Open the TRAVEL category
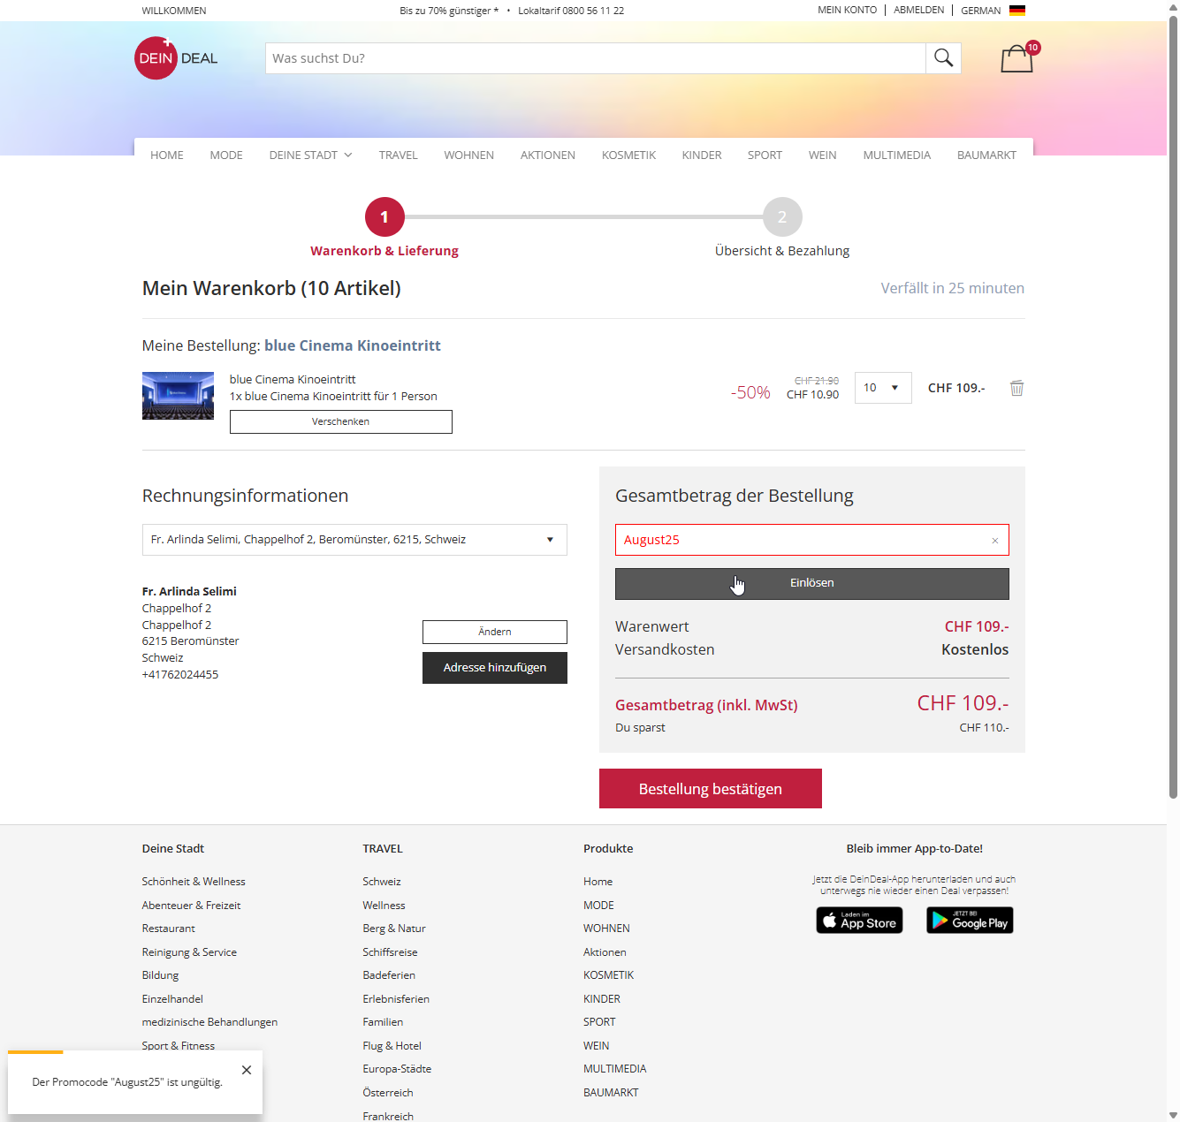1180x1122 pixels. 399,155
